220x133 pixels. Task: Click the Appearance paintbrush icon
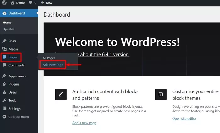click(4, 76)
